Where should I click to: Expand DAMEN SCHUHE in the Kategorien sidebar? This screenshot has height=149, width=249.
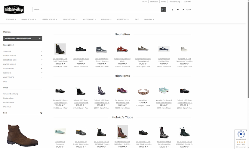coord(41,55)
